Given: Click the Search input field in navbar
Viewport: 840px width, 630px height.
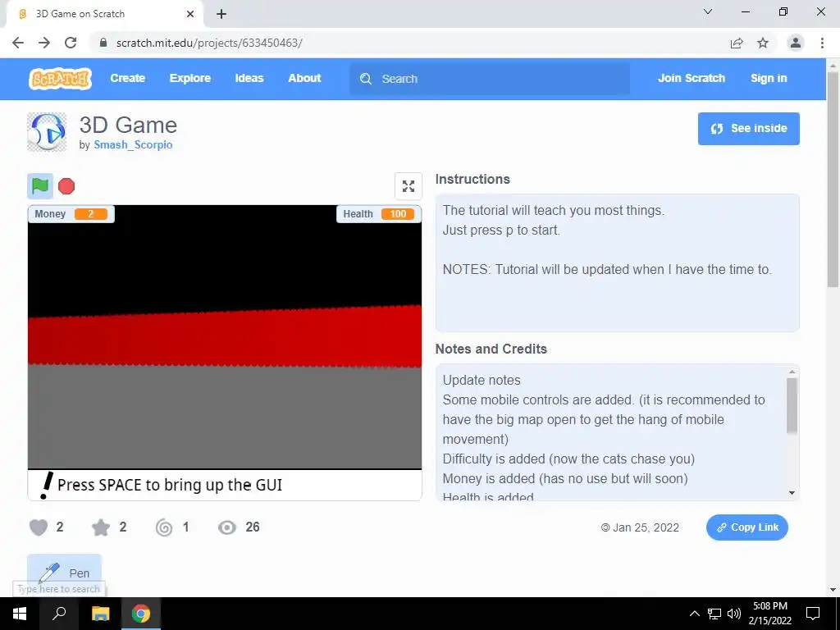Looking at the screenshot, I should (x=490, y=79).
